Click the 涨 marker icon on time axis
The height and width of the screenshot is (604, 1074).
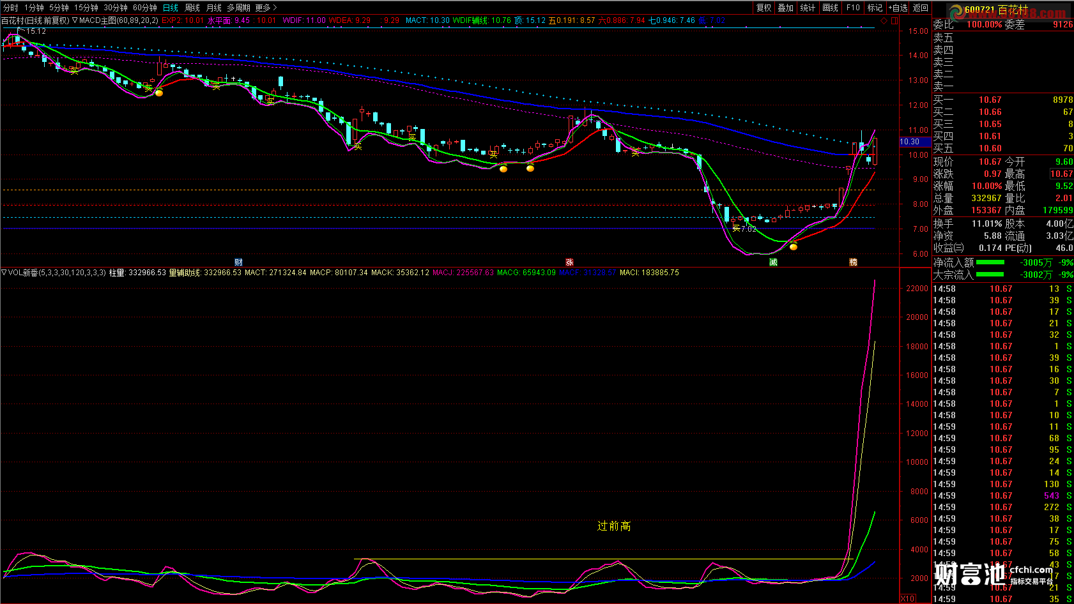(569, 262)
